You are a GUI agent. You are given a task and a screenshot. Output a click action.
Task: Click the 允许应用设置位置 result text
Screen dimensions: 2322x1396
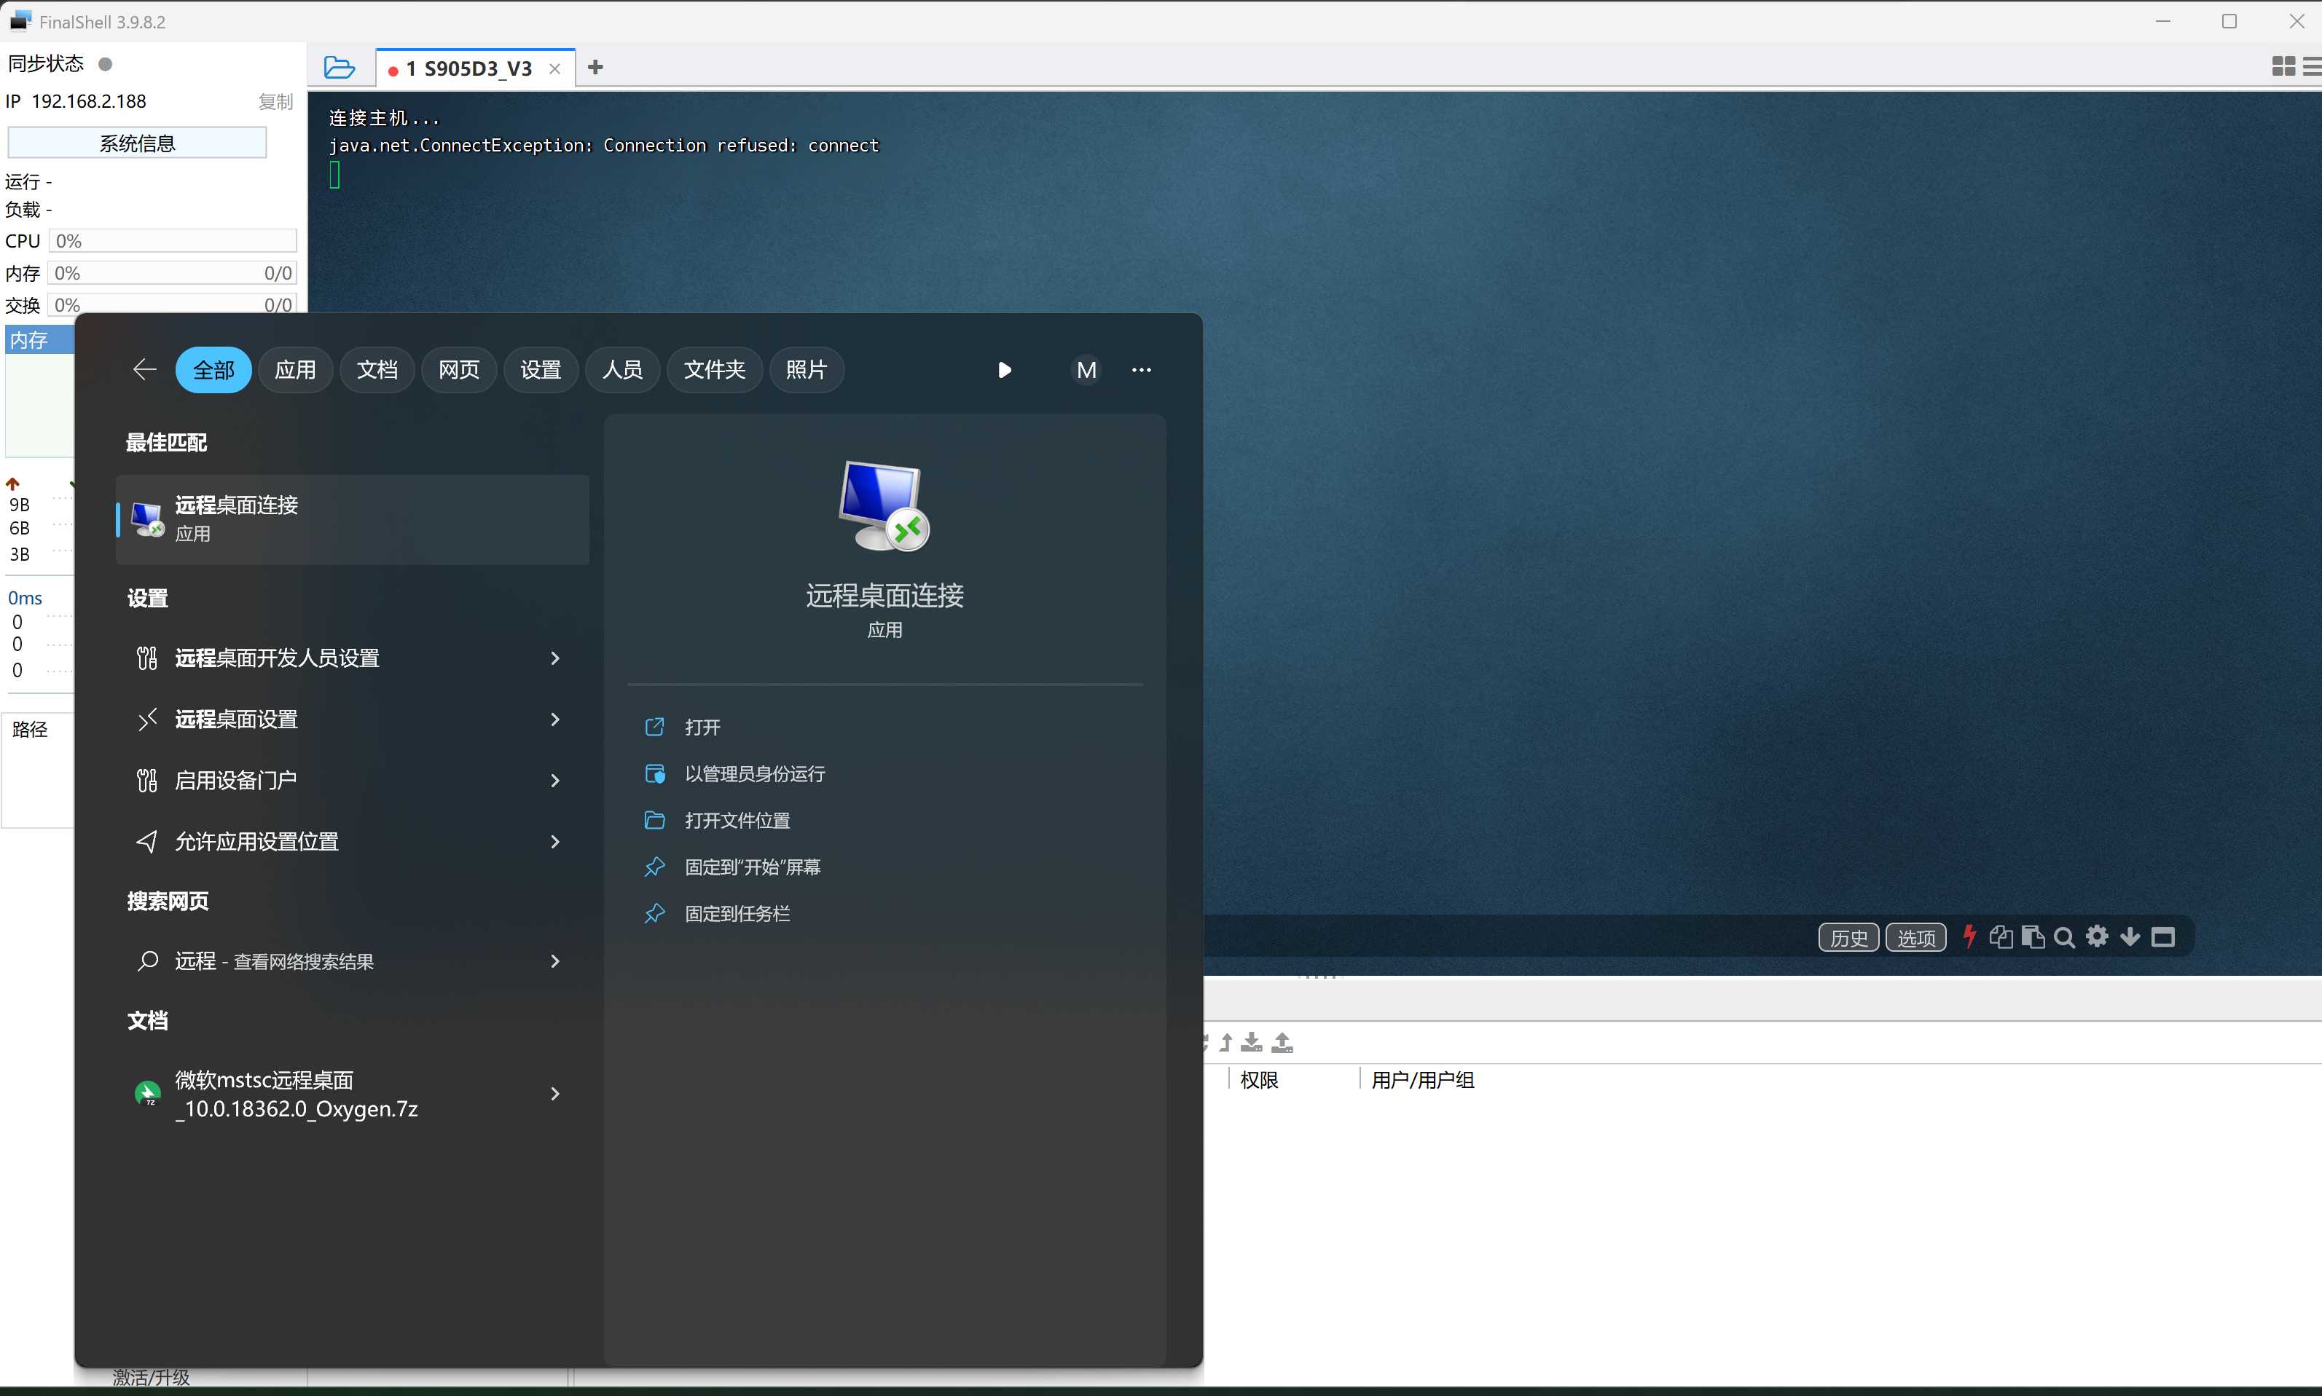tap(257, 842)
